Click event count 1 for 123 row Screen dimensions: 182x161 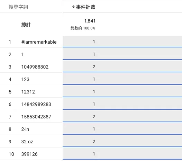pos(94,79)
